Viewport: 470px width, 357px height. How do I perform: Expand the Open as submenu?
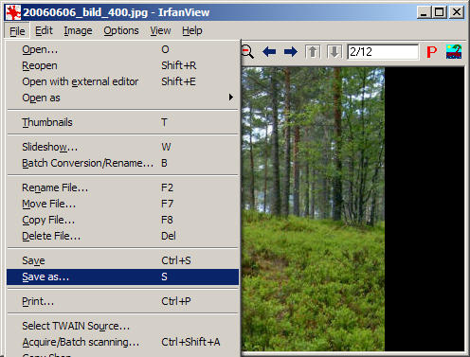[122, 98]
